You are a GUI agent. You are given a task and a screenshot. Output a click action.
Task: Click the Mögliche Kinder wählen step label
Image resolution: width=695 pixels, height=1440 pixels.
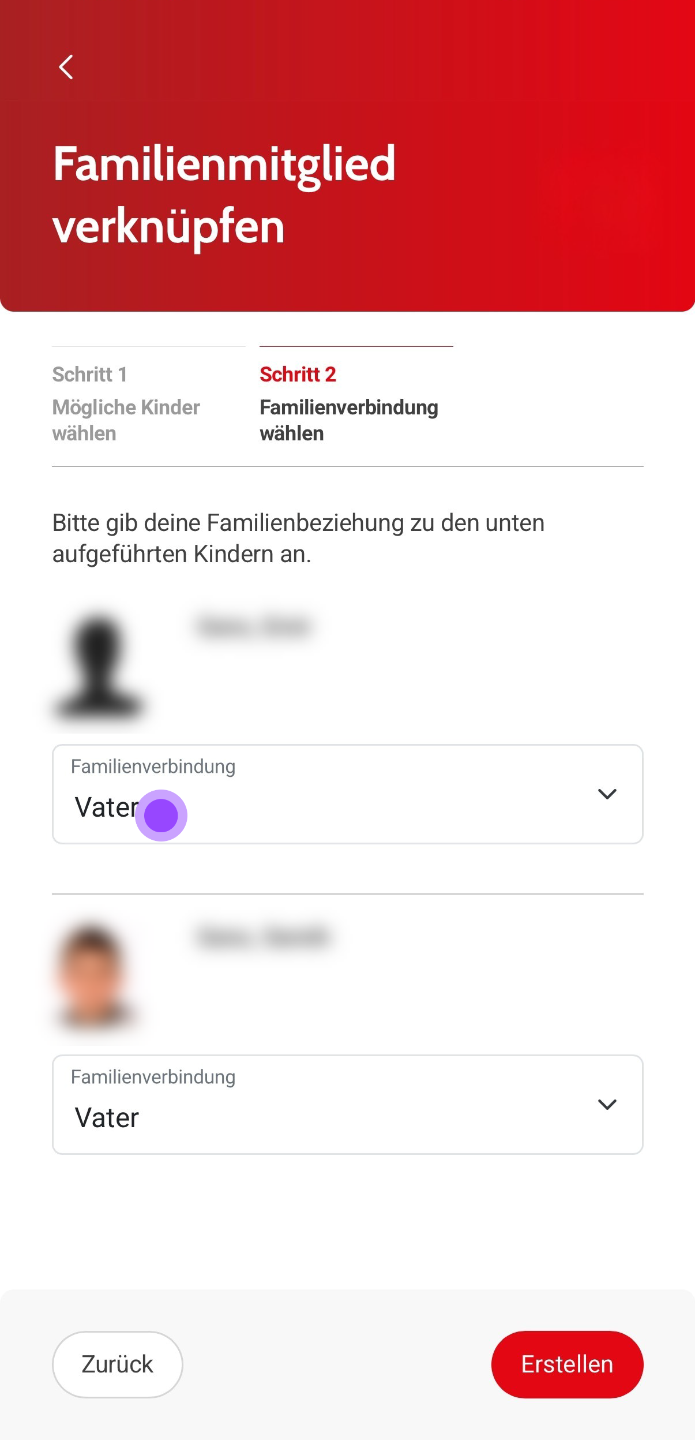126,420
